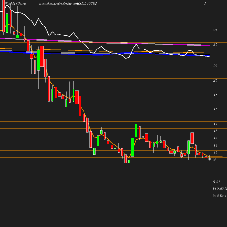The height and width of the screenshot is (227, 227).
Task: Click the price axis label 11
Action: (x=216, y=145)
